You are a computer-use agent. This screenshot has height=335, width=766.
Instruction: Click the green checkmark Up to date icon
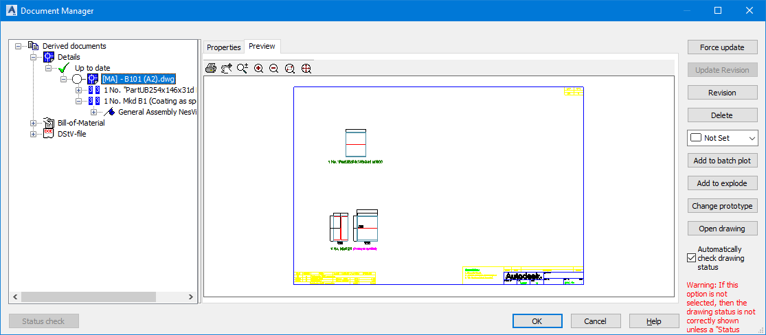point(65,68)
